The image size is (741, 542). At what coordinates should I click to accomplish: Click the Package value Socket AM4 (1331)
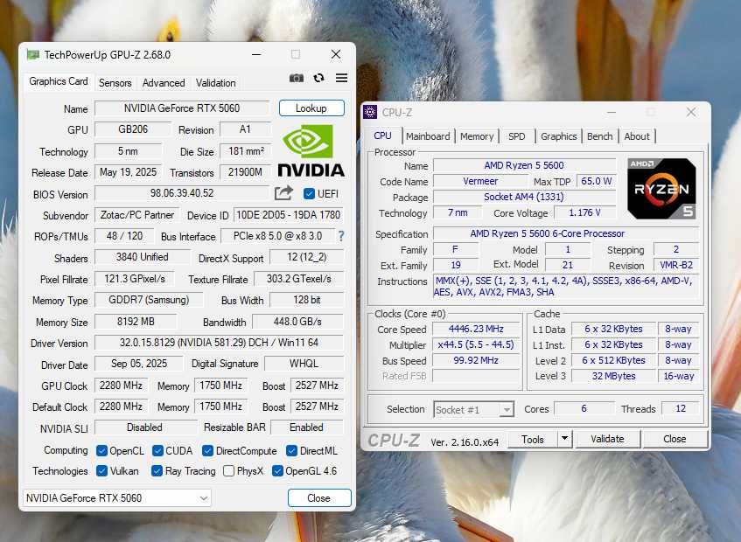[524, 197]
